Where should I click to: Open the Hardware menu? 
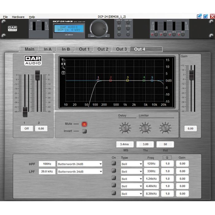(18, 17)
